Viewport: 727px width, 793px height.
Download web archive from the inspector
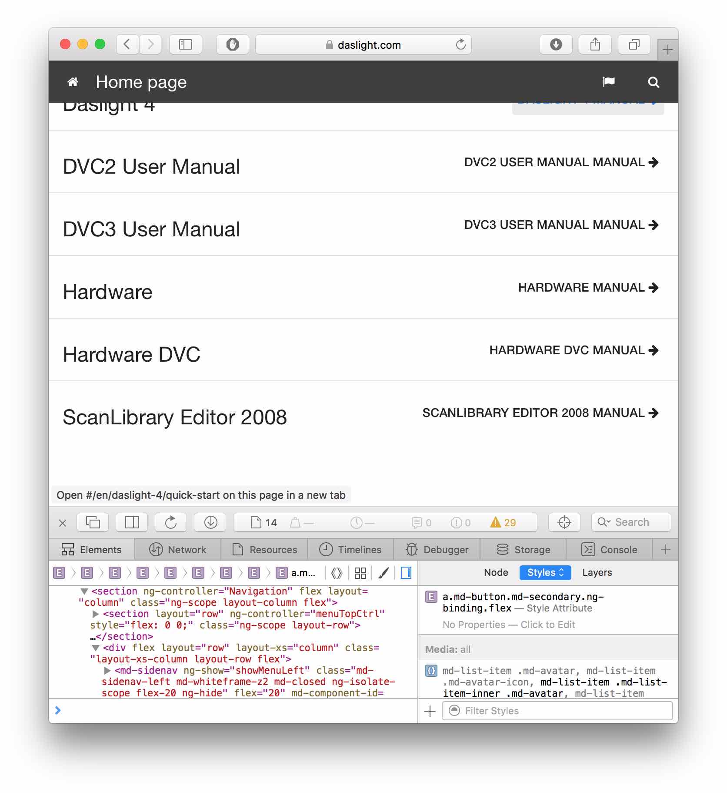tap(210, 522)
